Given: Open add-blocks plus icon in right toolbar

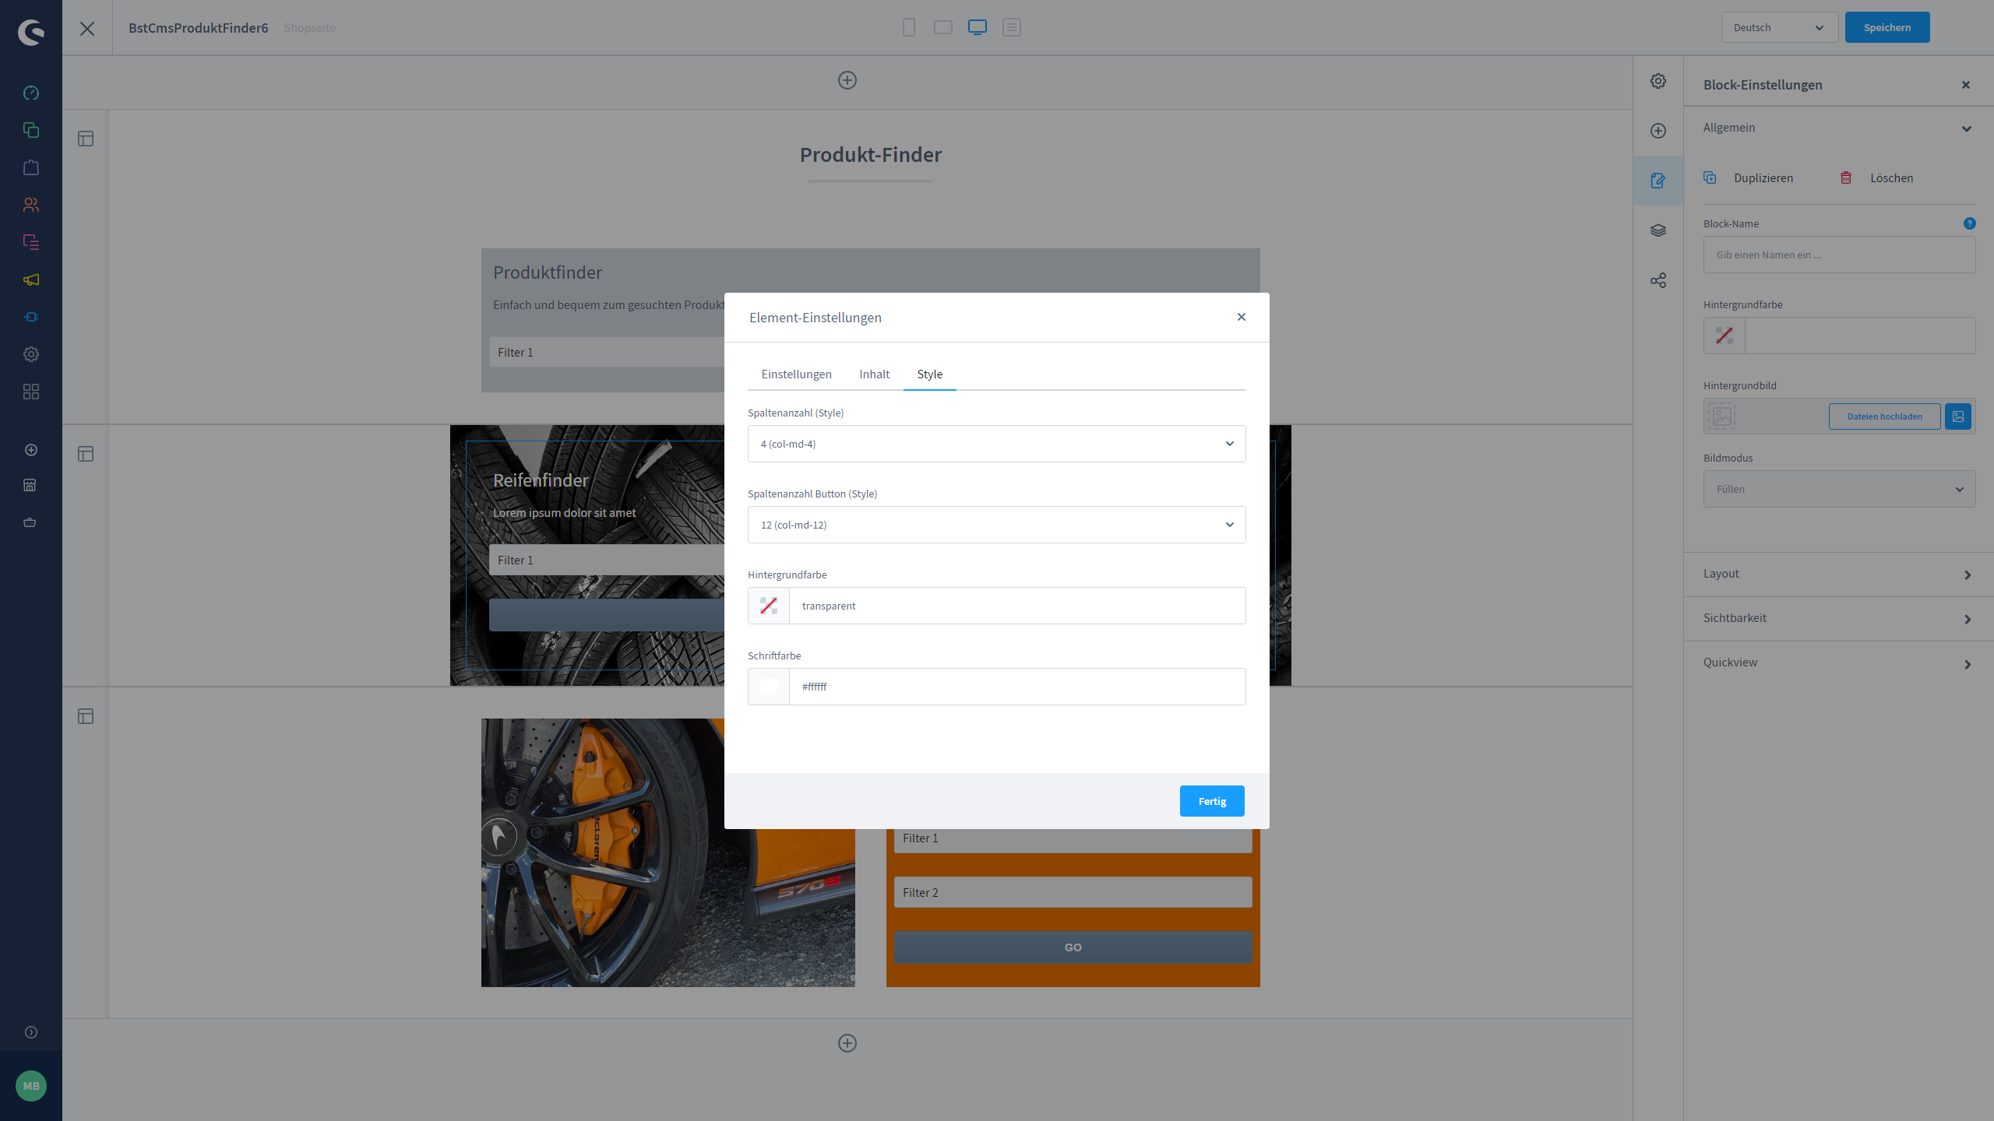Looking at the screenshot, I should pyautogui.click(x=1658, y=131).
